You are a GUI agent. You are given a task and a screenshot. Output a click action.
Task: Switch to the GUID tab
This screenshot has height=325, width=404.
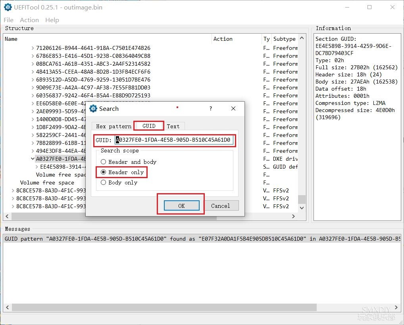[149, 126]
